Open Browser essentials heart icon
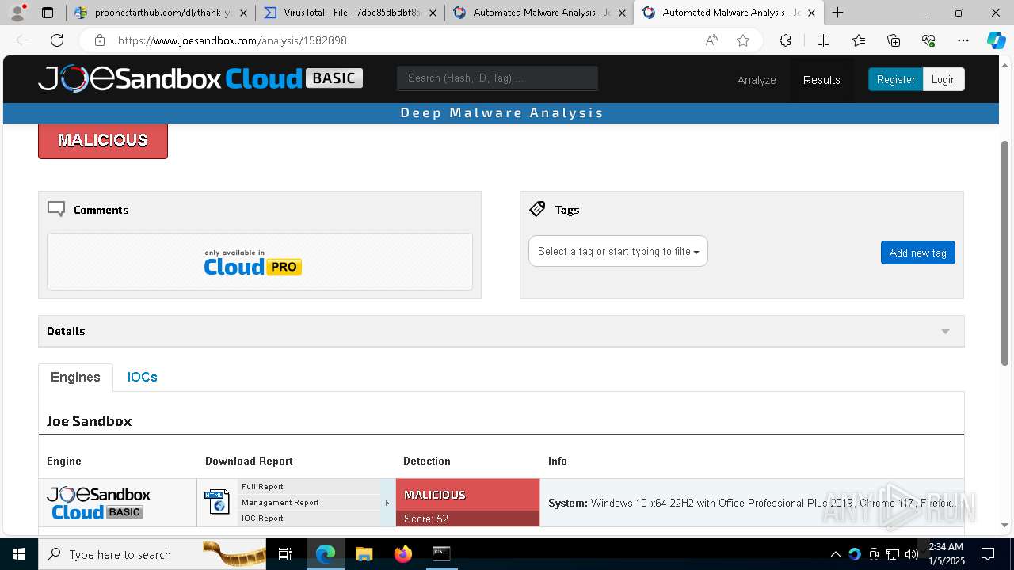 point(928,40)
